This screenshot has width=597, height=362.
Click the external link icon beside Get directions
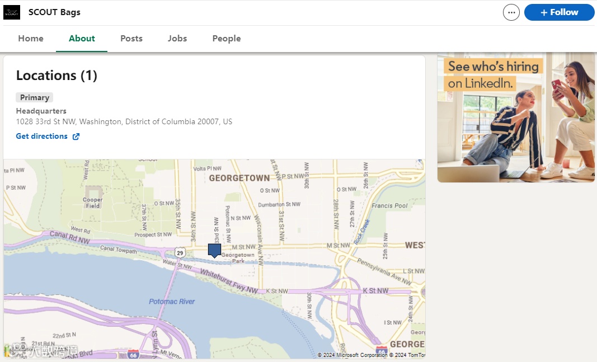coord(76,137)
